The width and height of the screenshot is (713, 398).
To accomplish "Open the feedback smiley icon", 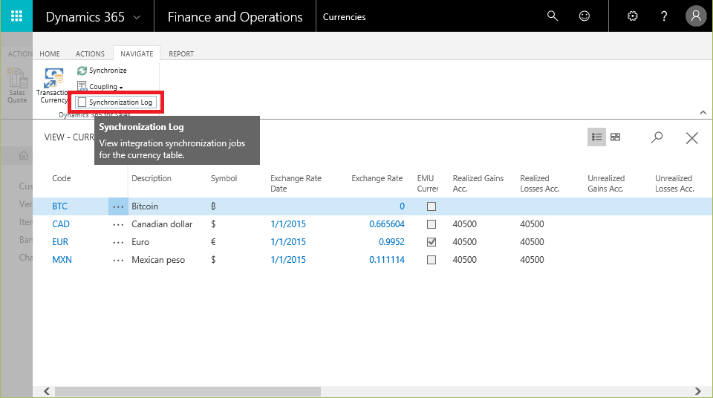I will 585,16.
